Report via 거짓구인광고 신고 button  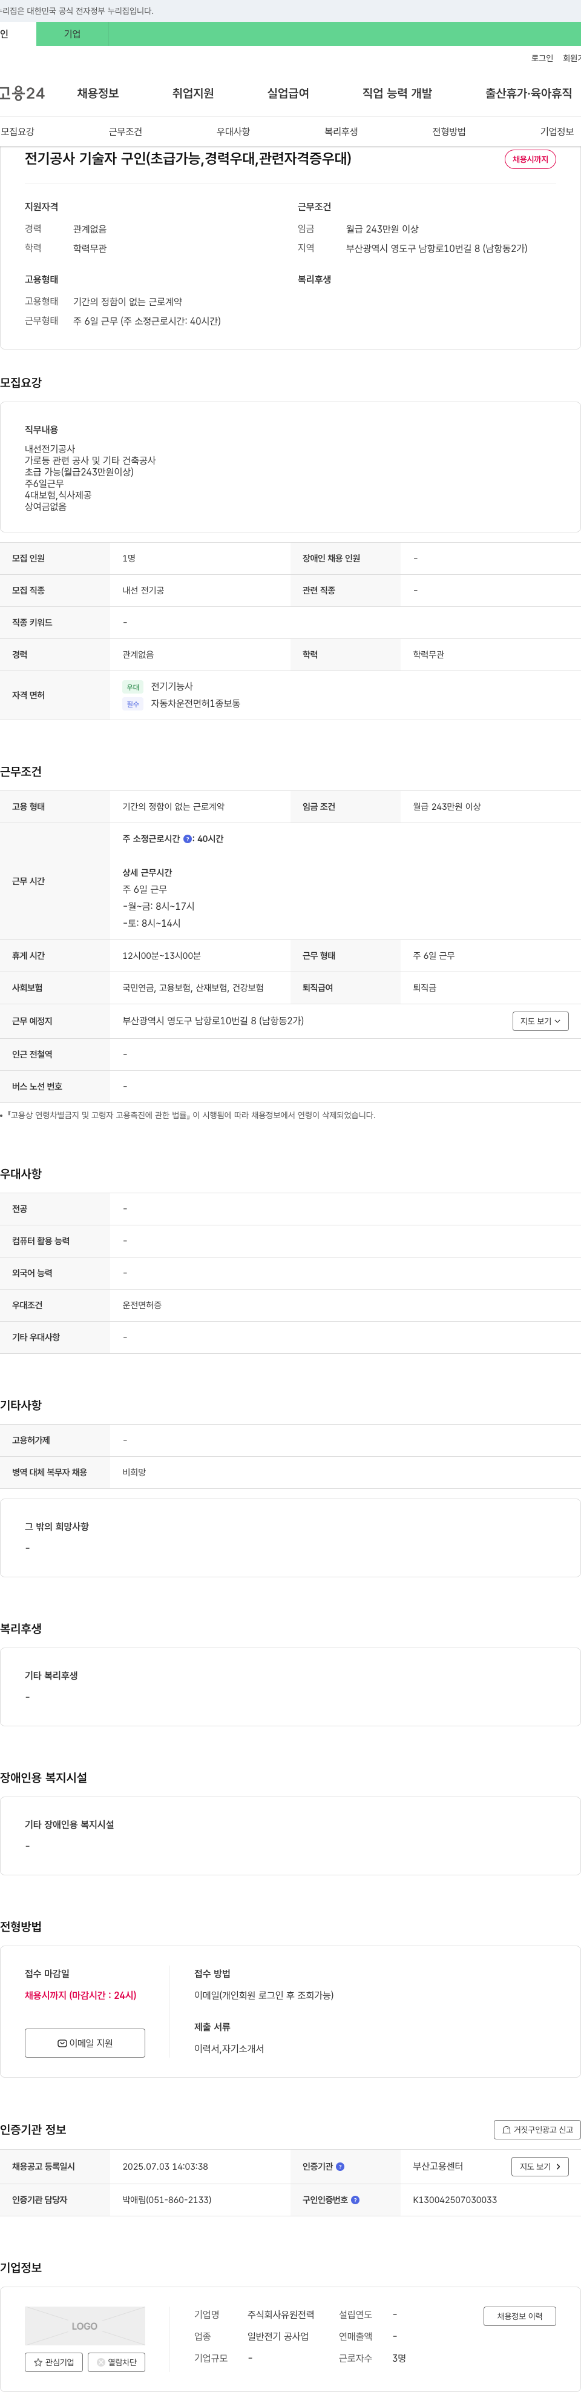(537, 2129)
